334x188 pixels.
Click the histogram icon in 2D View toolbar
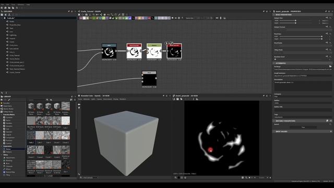(197, 99)
